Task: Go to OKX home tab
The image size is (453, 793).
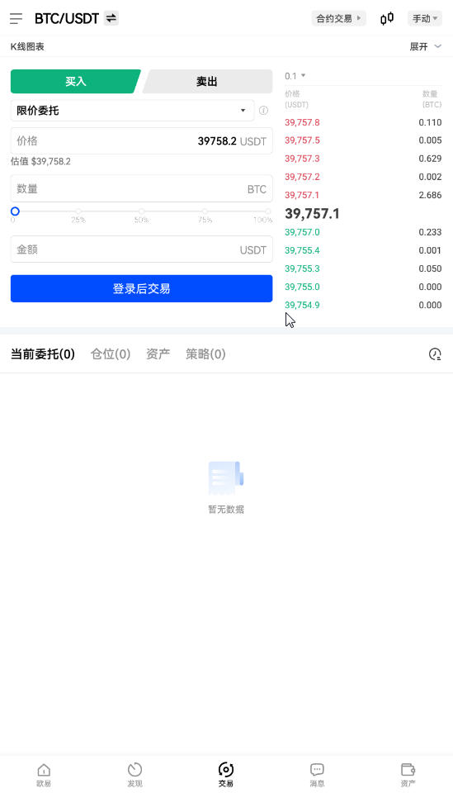Action: 44,775
